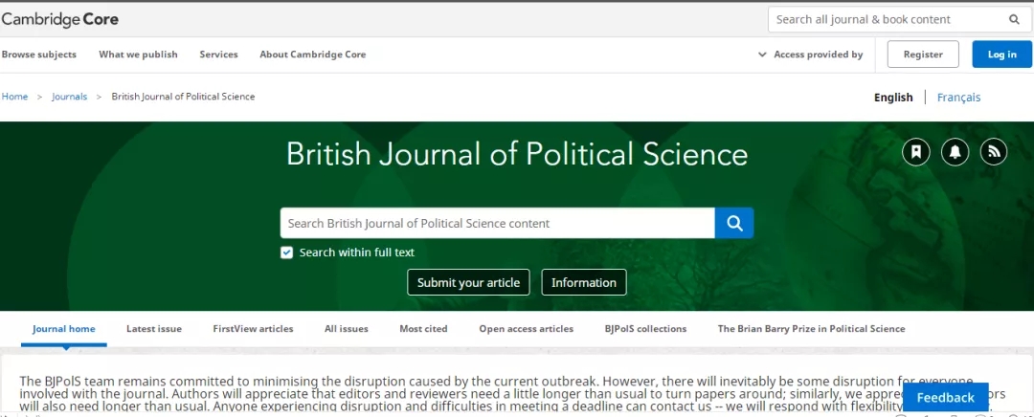Uncheck Search within full text checkbox
Screen dimensions: 1034x417
[286, 252]
